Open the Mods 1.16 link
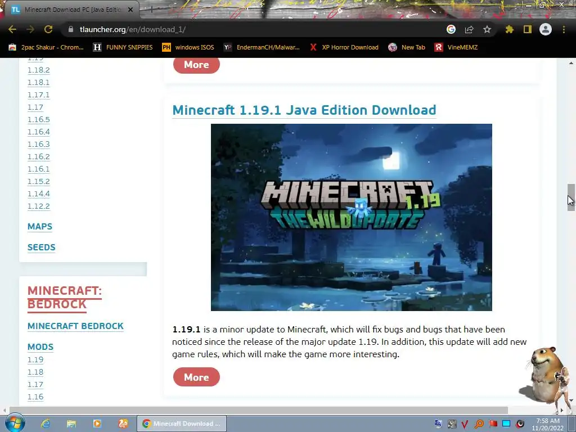Viewport: 576px width, 432px height. click(35, 397)
